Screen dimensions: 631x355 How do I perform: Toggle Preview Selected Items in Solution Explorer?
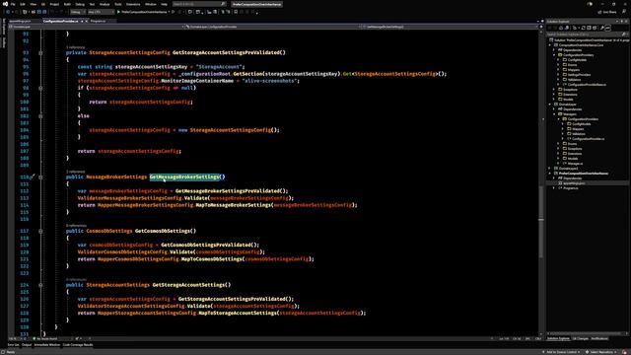pos(608,28)
